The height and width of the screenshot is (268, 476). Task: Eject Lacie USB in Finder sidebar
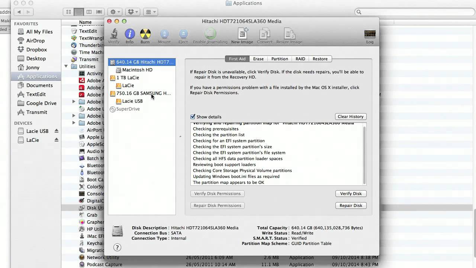click(57, 131)
